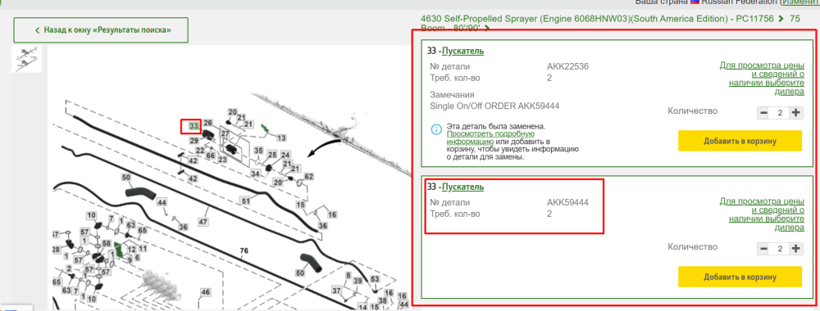Click callout 47 on the parts diagram
The height and width of the screenshot is (311, 820).
[x=203, y=223]
